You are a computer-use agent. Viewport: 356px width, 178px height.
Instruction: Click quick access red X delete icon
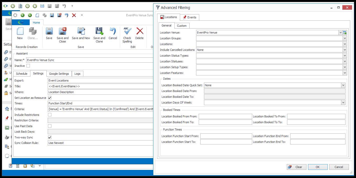(x=74, y=15)
